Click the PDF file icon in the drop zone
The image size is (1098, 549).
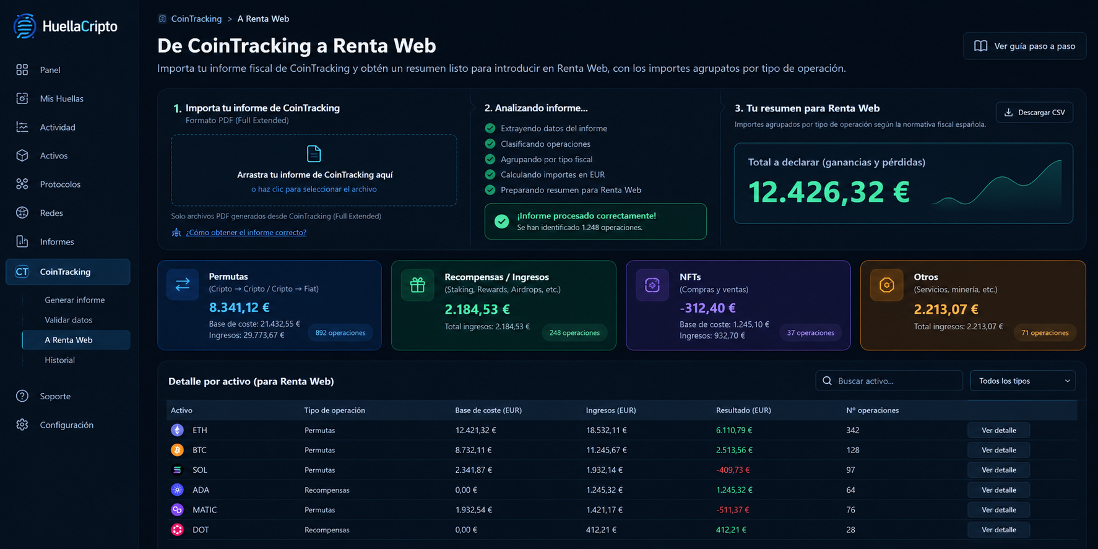click(314, 153)
